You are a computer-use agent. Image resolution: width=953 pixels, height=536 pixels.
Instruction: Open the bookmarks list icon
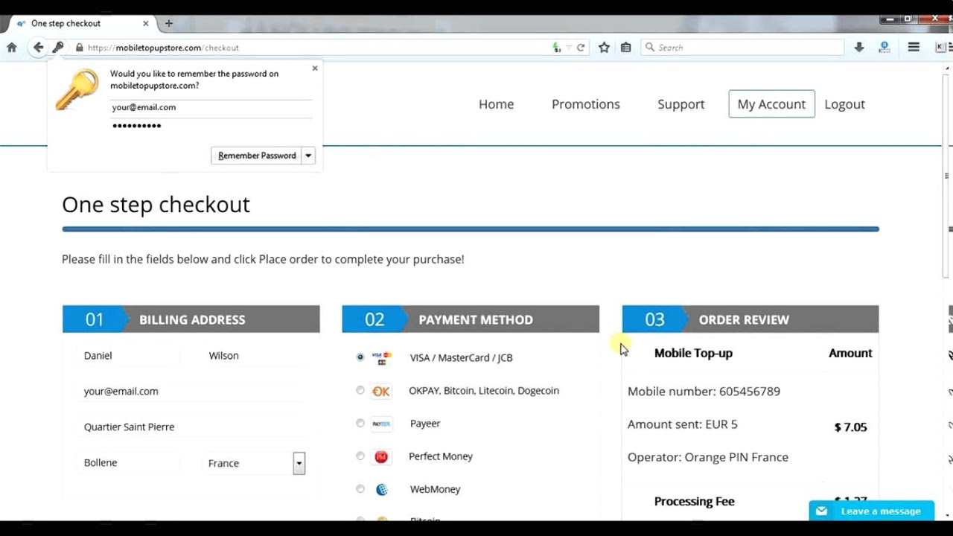point(625,47)
